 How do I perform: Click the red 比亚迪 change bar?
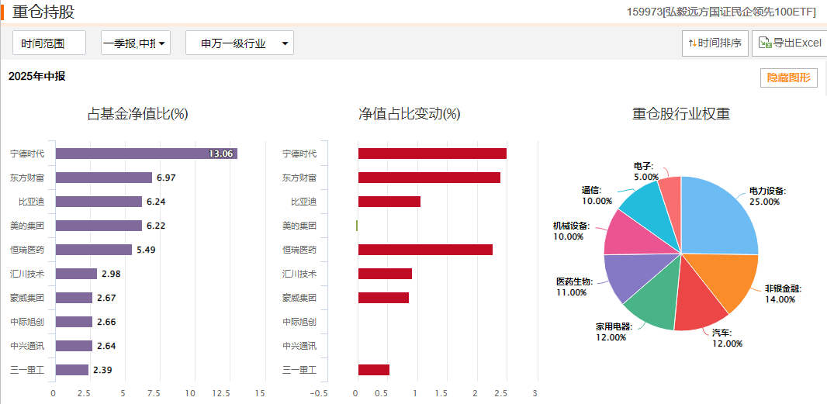click(389, 202)
